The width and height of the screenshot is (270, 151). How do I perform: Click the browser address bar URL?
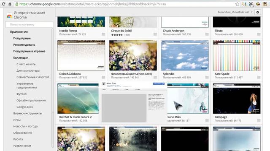point(93,4)
